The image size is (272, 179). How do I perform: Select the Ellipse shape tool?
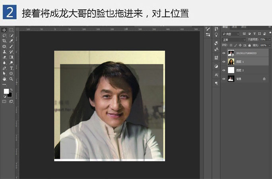coord(11,73)
